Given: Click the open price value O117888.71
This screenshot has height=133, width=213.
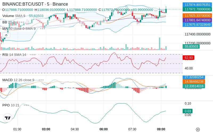Looking at the screenshot, I should pos(18,10).
